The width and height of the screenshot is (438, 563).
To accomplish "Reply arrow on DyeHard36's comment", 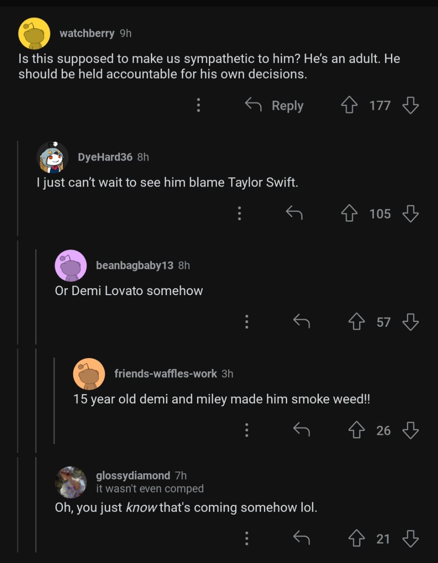I will pyautogui.click(x=294, y=214).
